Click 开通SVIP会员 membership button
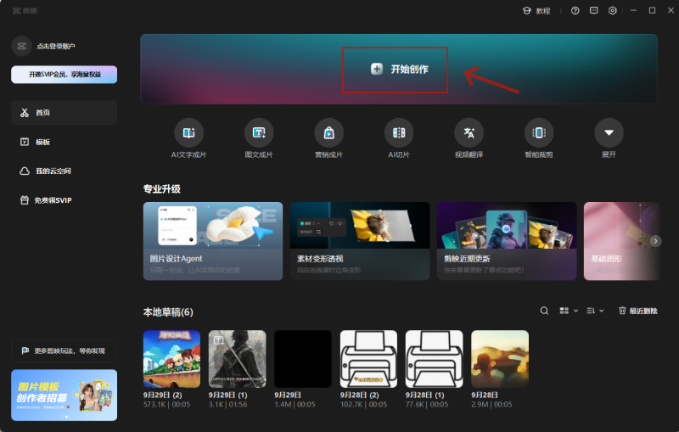The image size is (679, 432). [65, 75]
